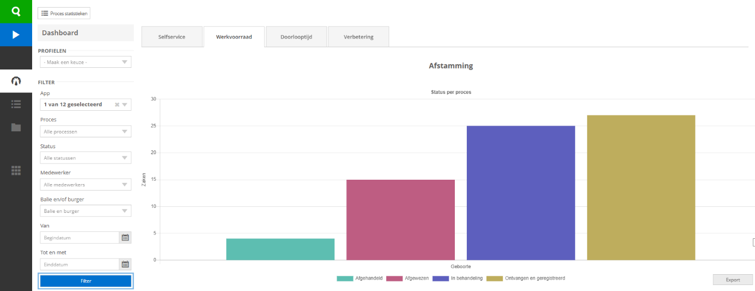
Task: Click the blue play arrow icon
Action: tap(16, 35)
